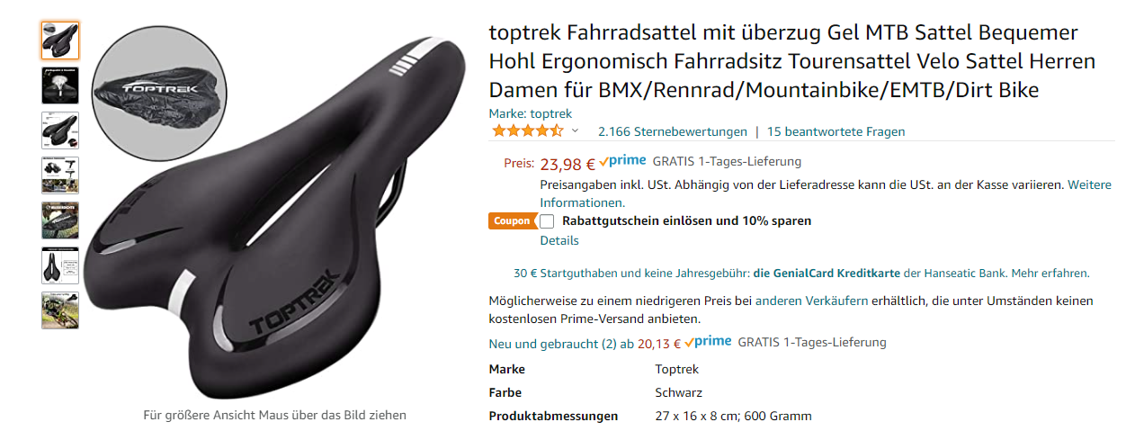Image resolution: width=1126 pixels, height=431 pixels.
Task: Open the 2.166 Sternebewertungen link
Action: pyautogui.click(x=673, y=131)
